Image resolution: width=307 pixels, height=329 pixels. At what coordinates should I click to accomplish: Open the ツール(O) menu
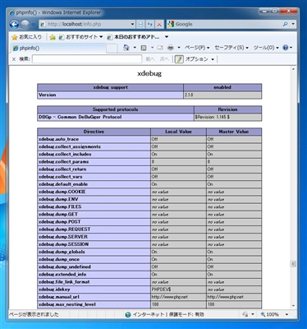[x=266, y=48]
